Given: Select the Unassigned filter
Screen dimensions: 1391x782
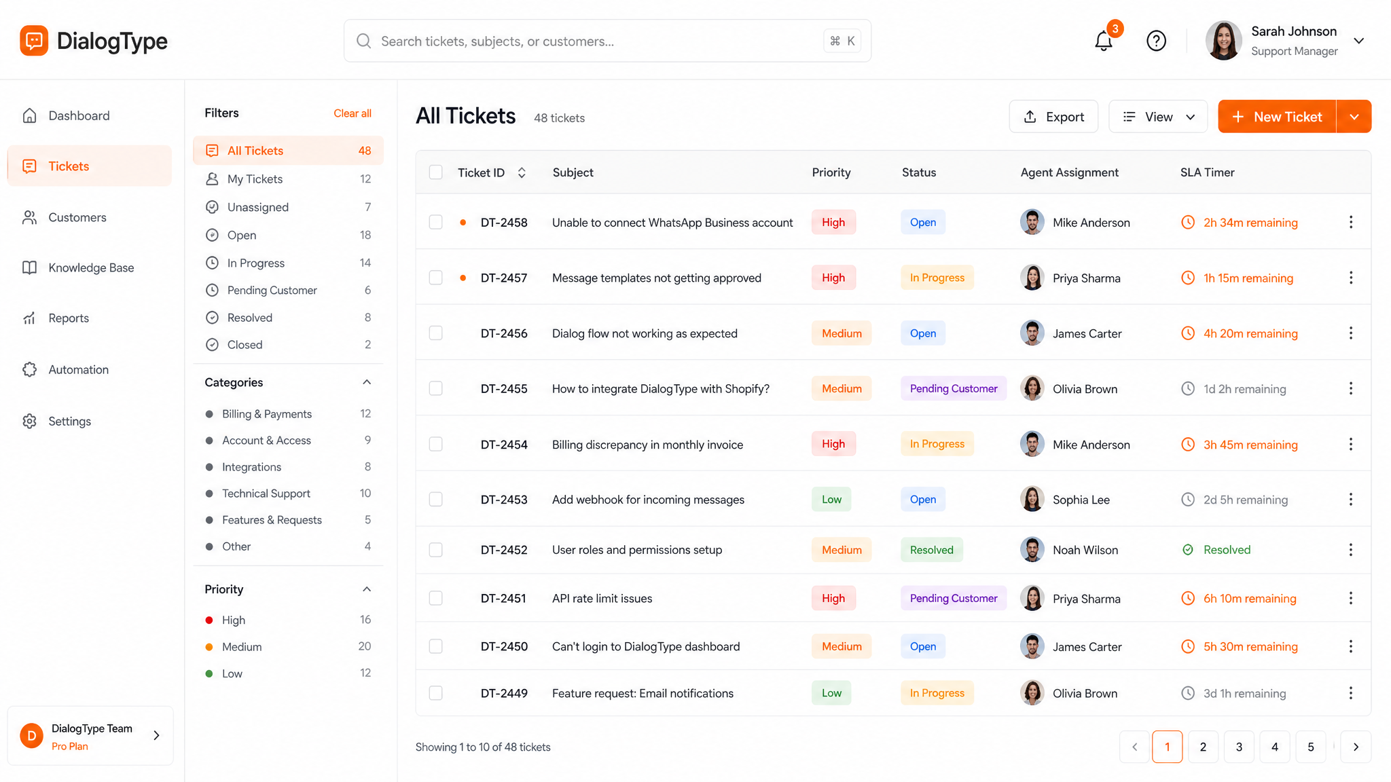Looking at the screenshot, I should (x=288, y=207).
